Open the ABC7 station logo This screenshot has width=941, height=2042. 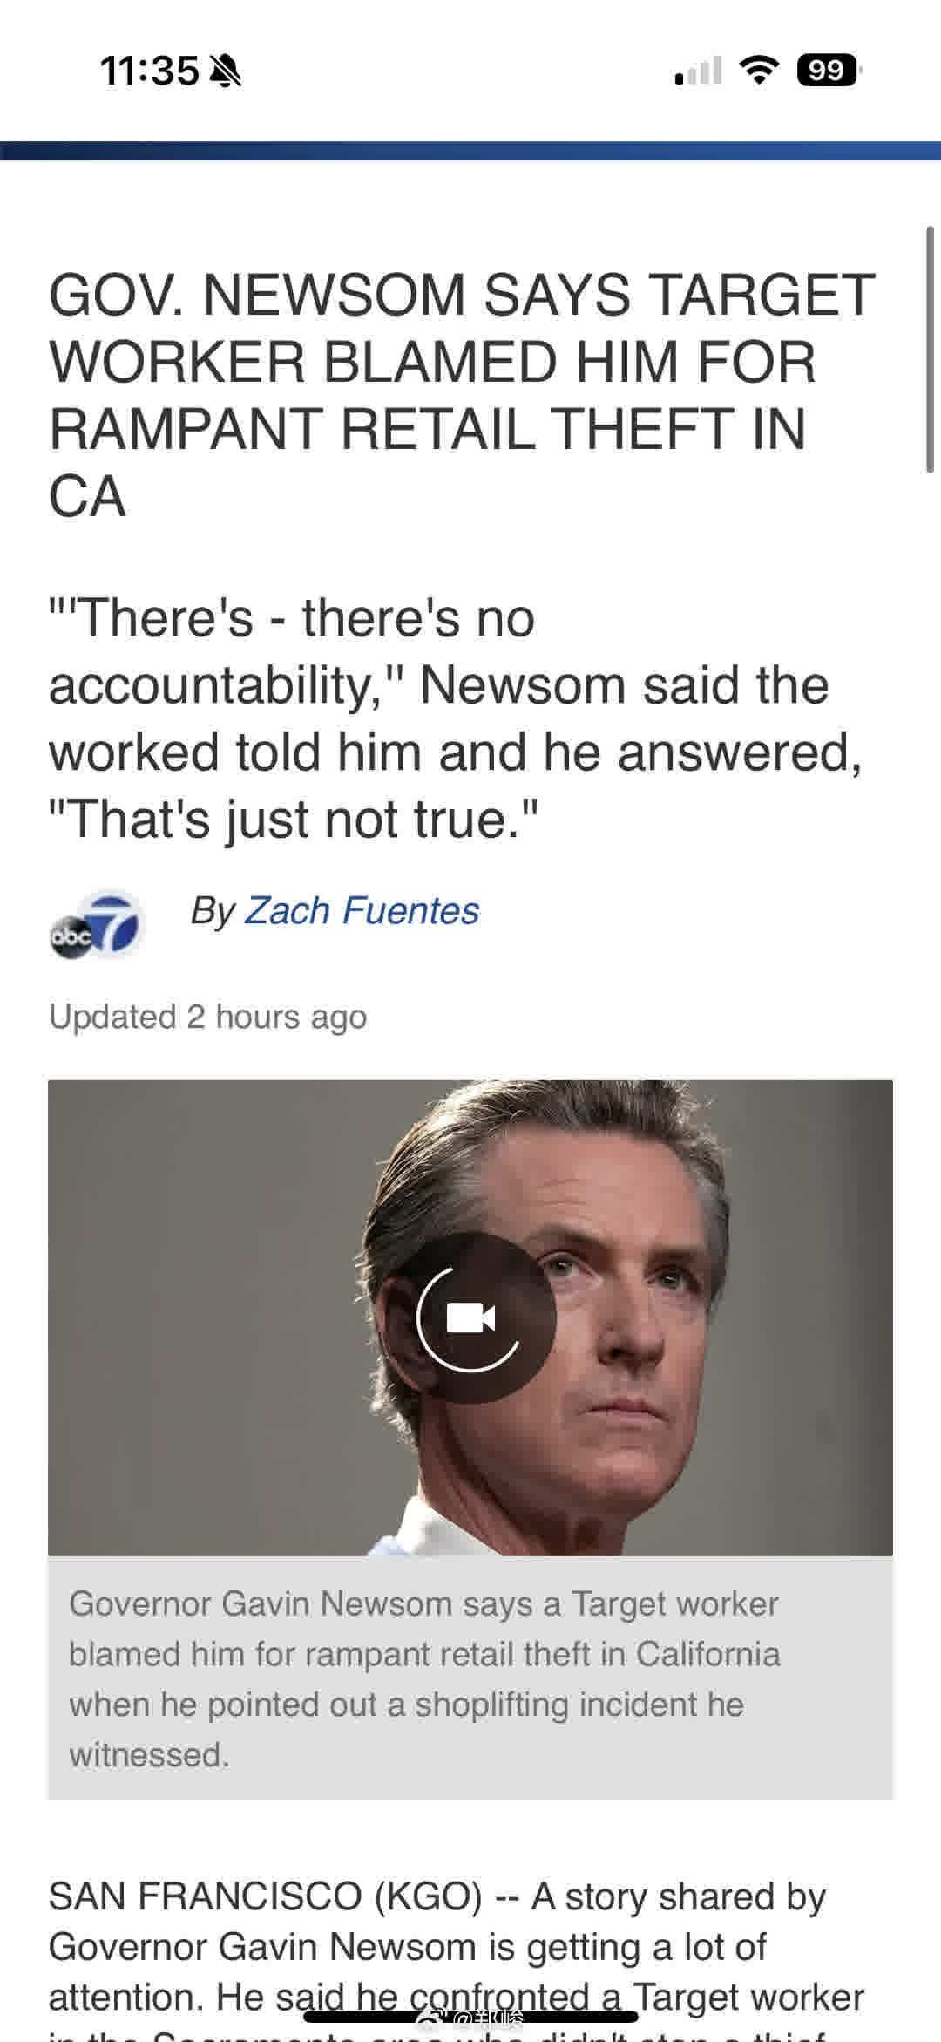point(98,926)
